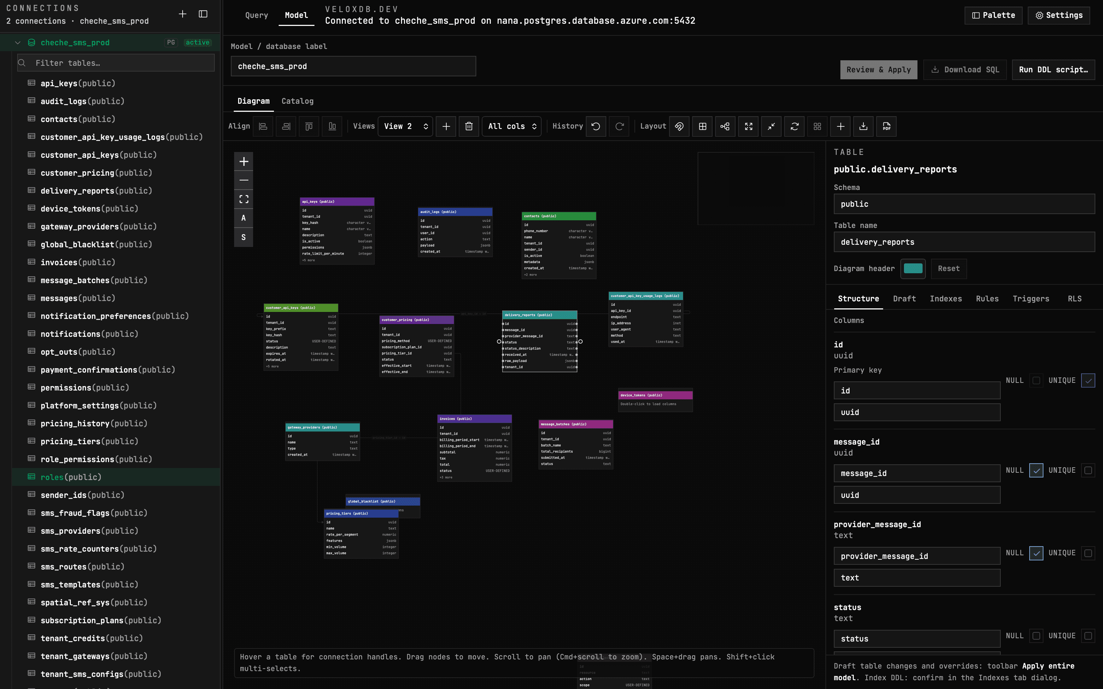Refresh the diagram layout

794,126
